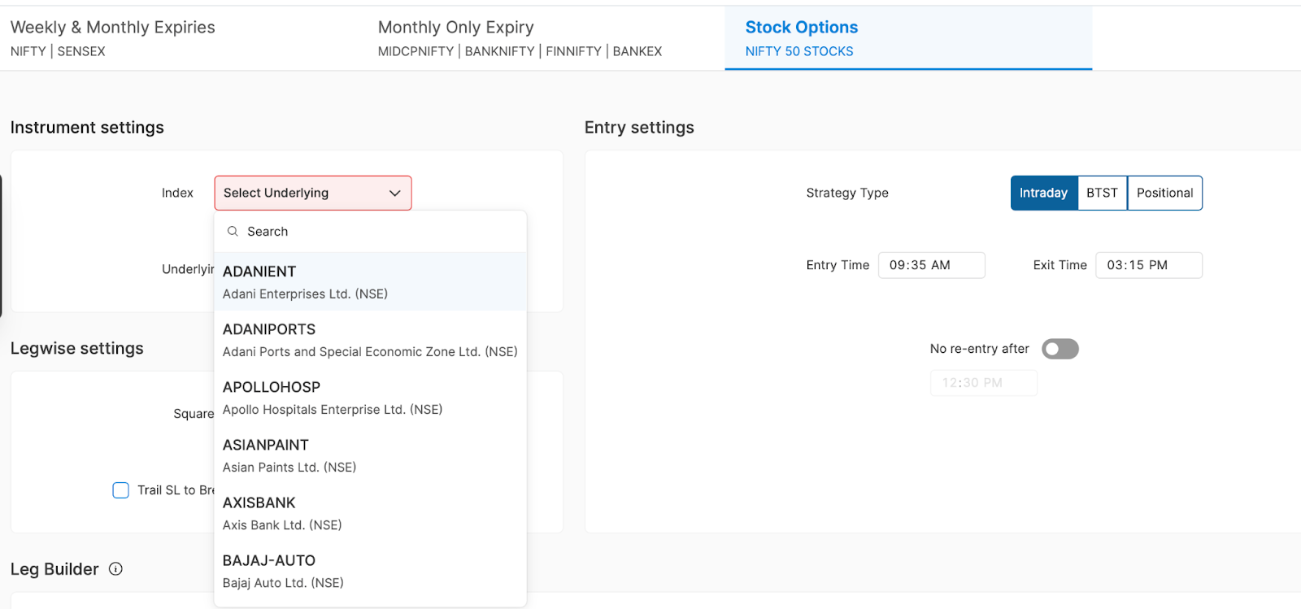
Task: Set strategy type to BTST
Action: point(1103,193)
